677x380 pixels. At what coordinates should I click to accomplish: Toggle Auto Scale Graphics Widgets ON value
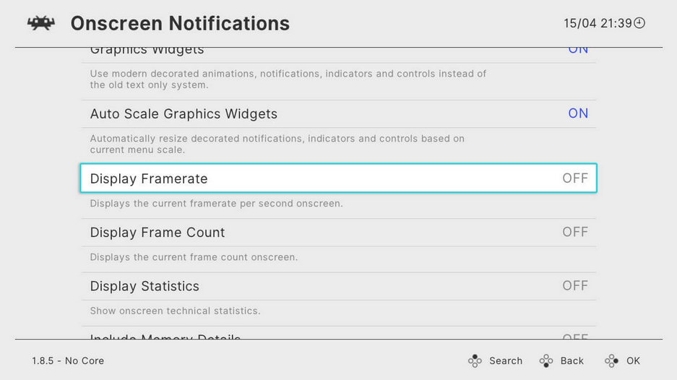(x=578, y=113)
